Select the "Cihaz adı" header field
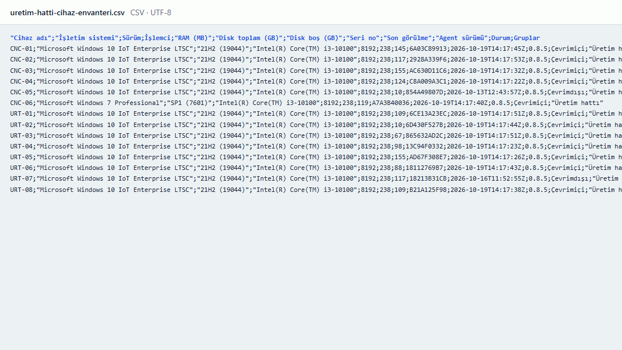Viewport: 622px width, 350px height. pos(31,38)
